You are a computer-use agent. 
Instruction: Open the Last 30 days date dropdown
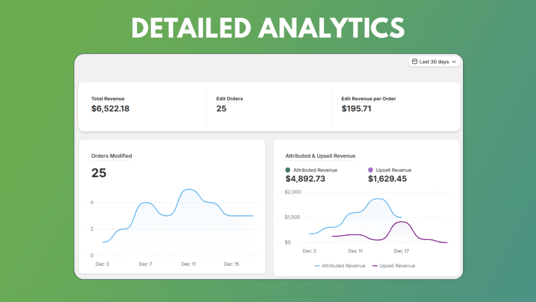434,62
